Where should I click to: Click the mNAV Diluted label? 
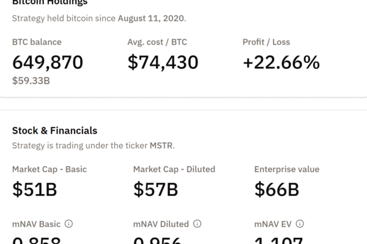point(160,224)
